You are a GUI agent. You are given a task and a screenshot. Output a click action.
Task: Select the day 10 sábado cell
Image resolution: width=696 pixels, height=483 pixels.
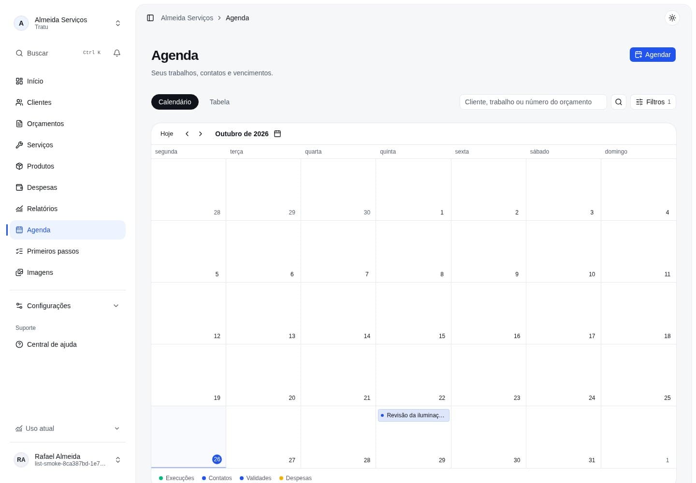pyautogui.click(x=564, y=252)
